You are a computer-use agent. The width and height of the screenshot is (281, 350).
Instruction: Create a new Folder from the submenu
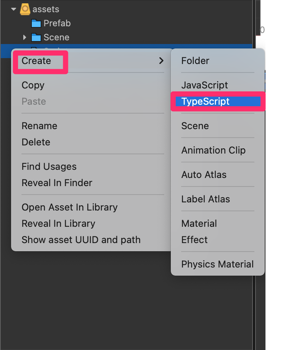point(195,61)
